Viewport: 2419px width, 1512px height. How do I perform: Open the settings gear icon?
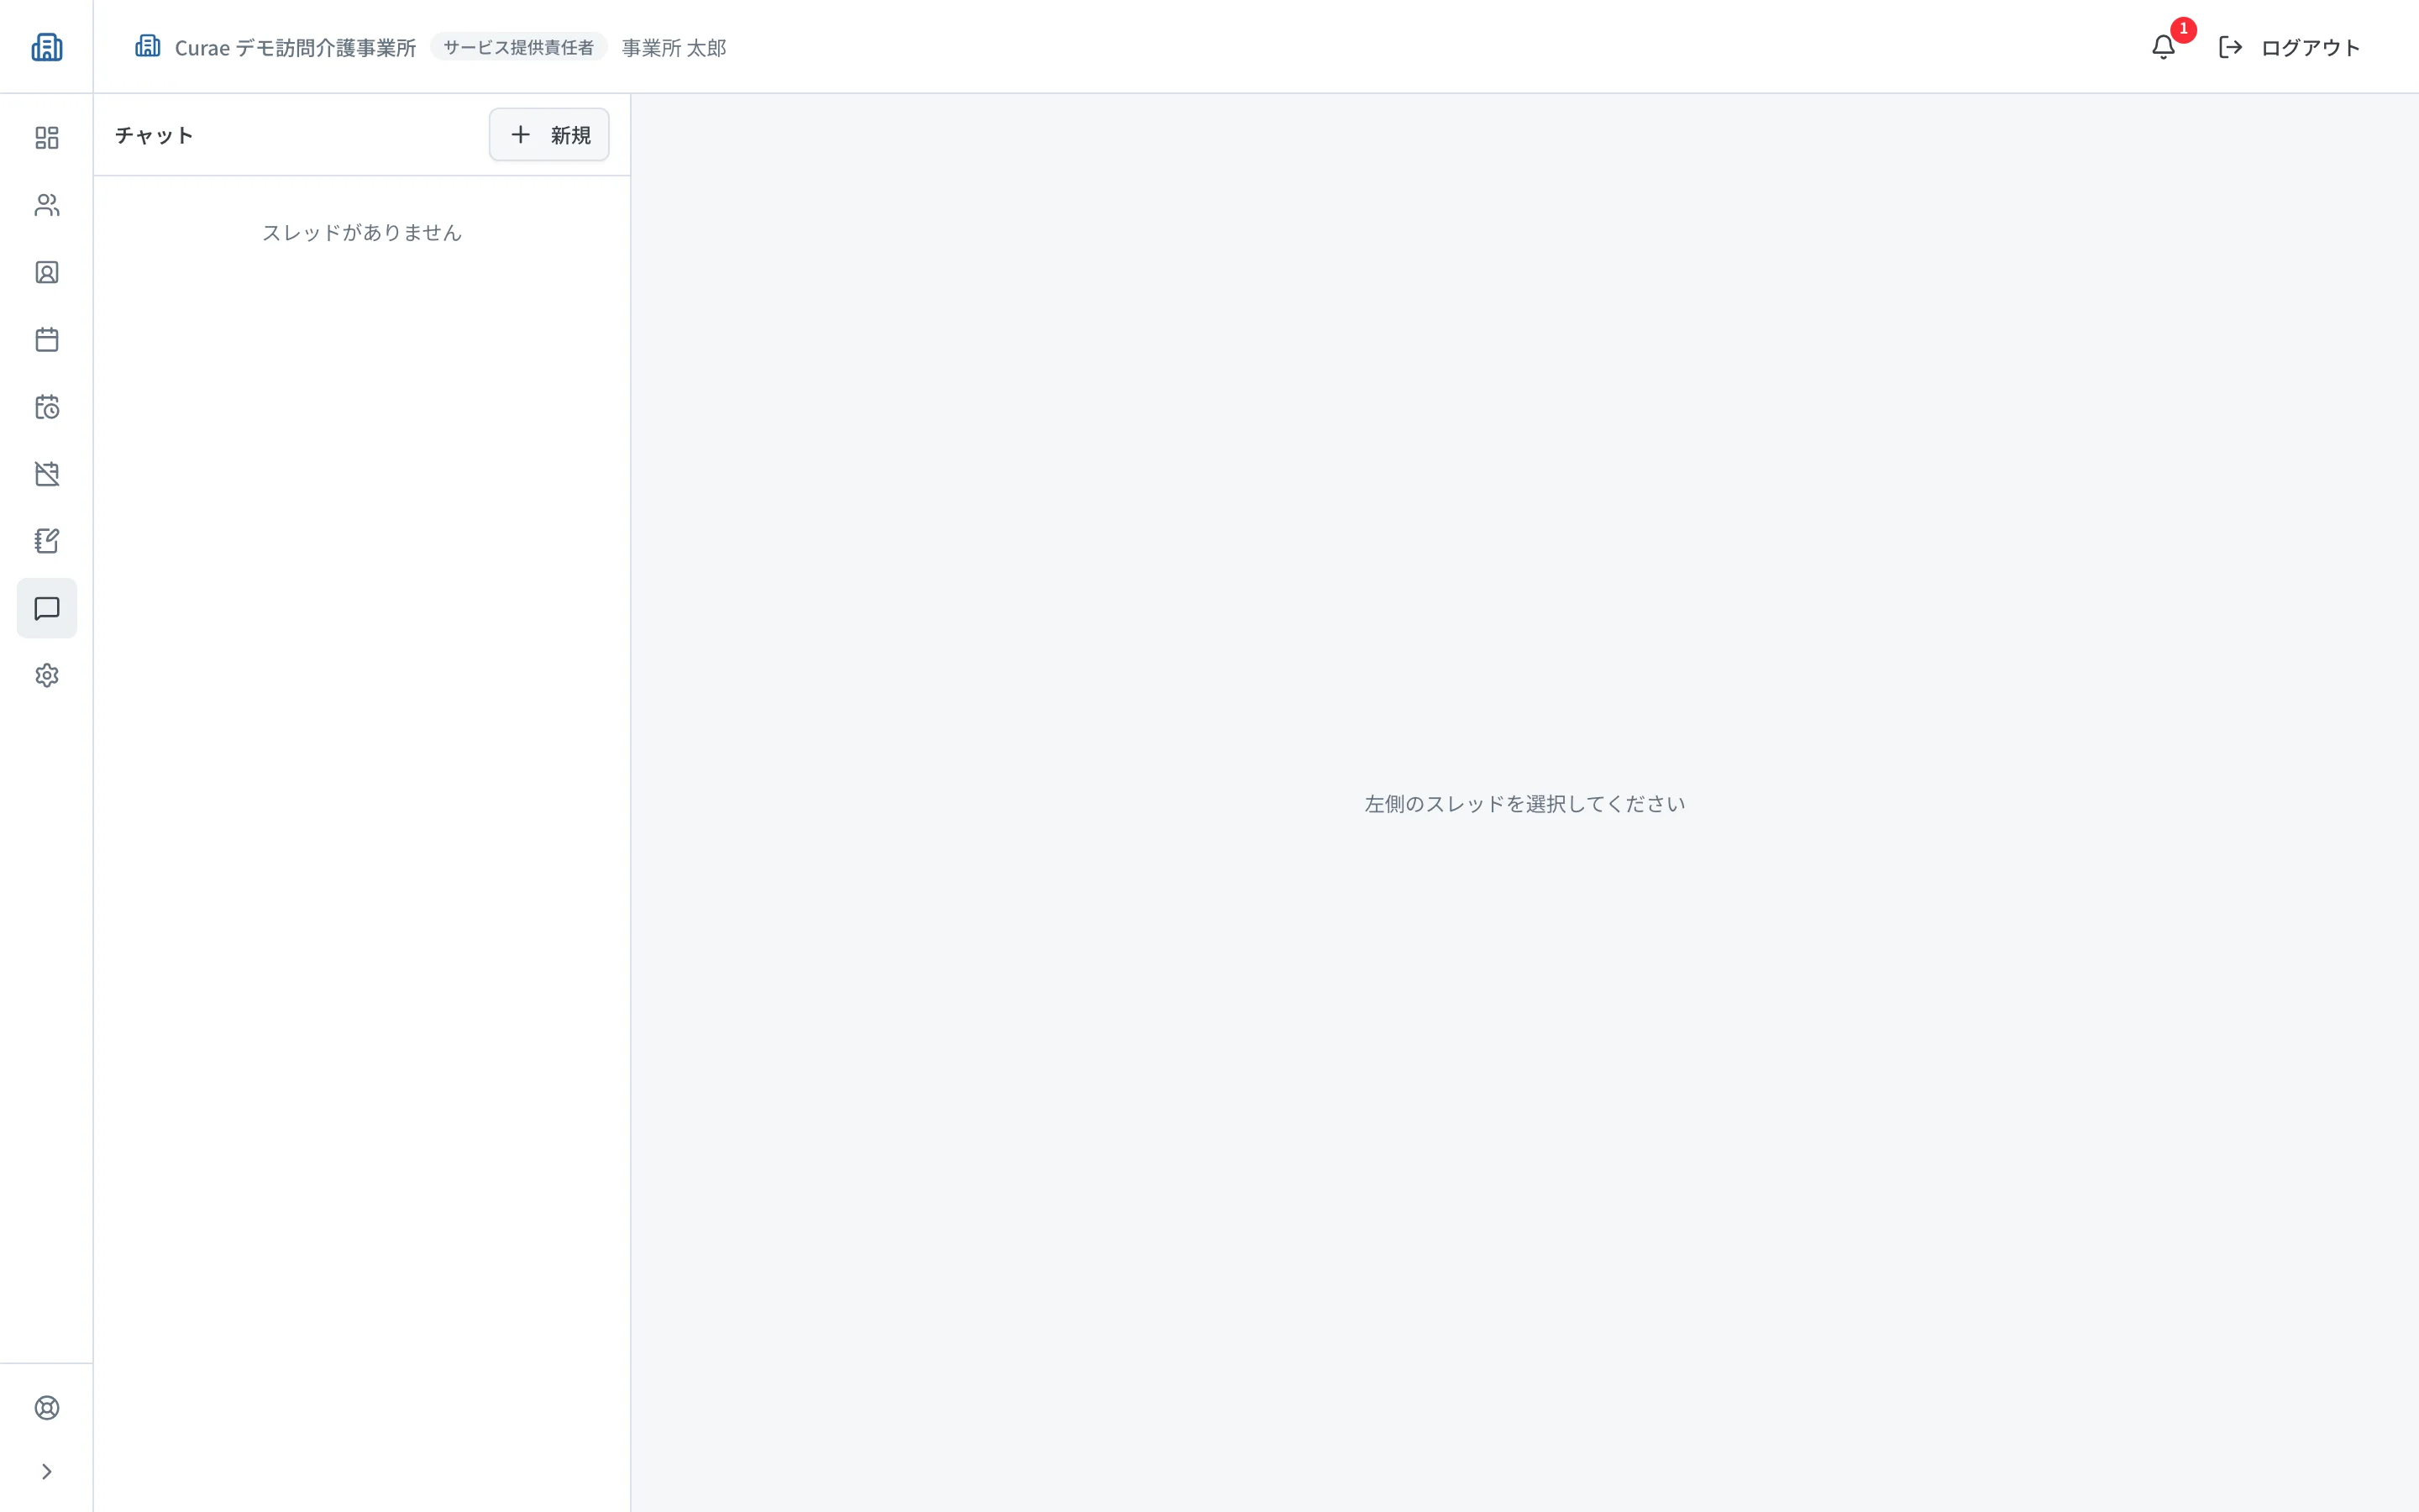(x=47, y=676)
